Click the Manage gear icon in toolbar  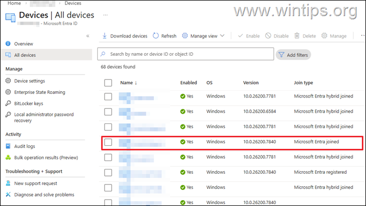click(x=324, y=36)
